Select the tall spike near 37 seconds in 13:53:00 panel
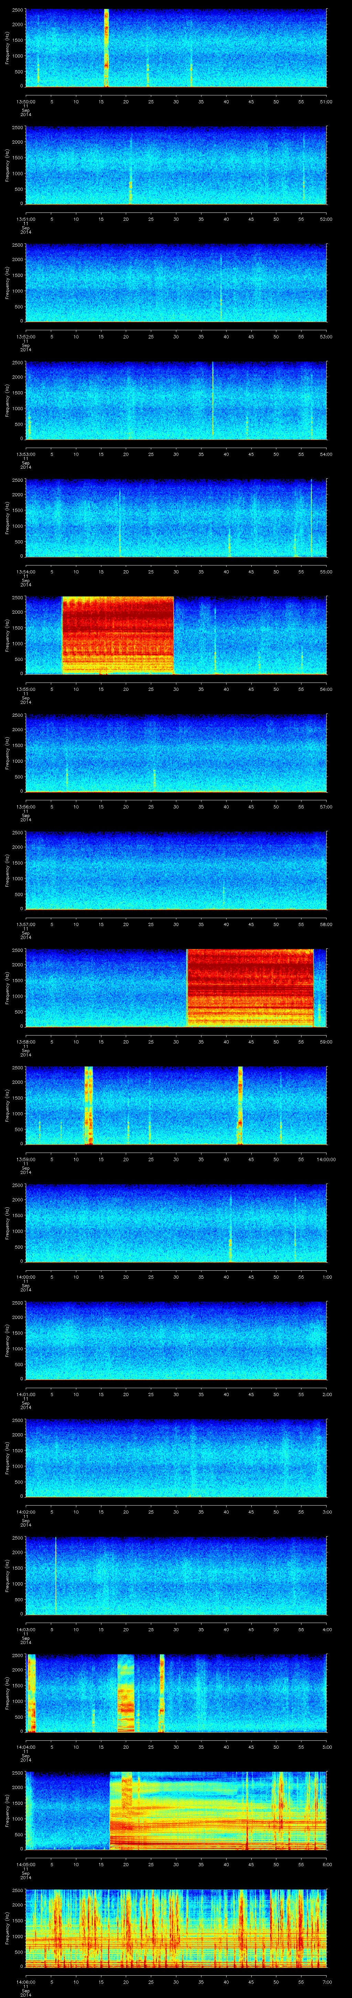 [x=213, y=399]
